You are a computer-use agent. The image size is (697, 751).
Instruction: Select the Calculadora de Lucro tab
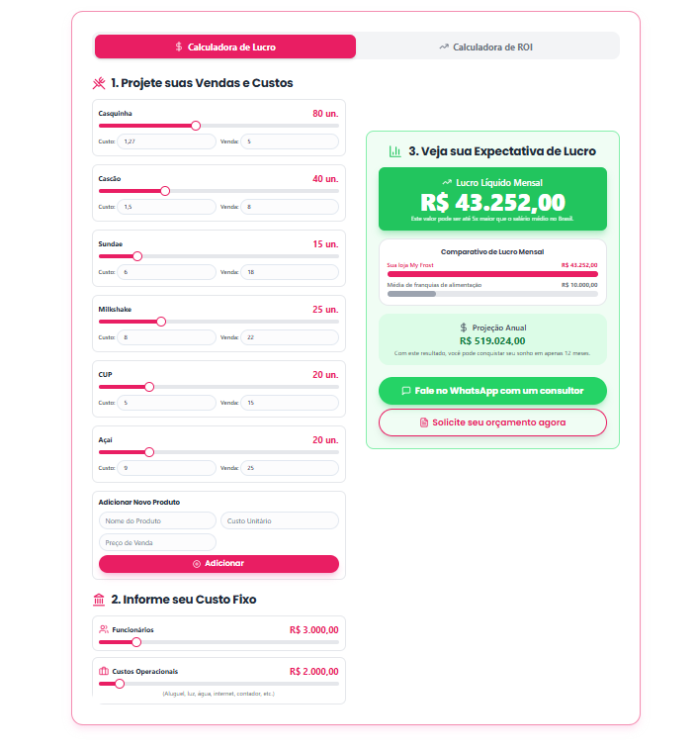point(225,47)
